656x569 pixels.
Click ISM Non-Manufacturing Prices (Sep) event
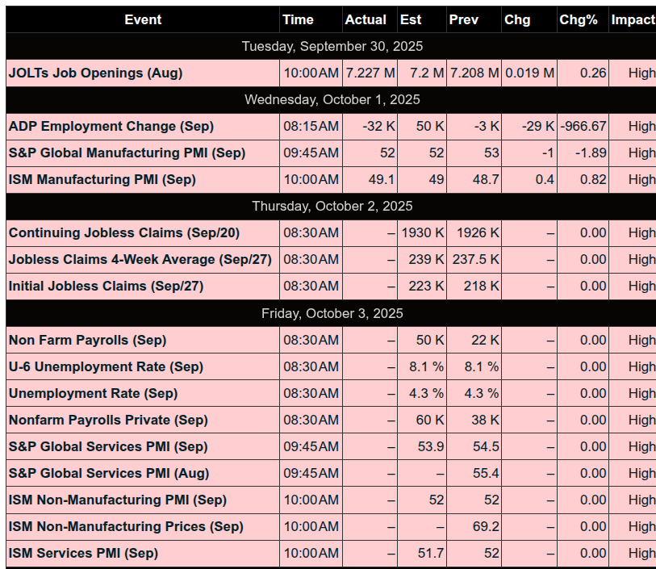click(x=126, y=527)
